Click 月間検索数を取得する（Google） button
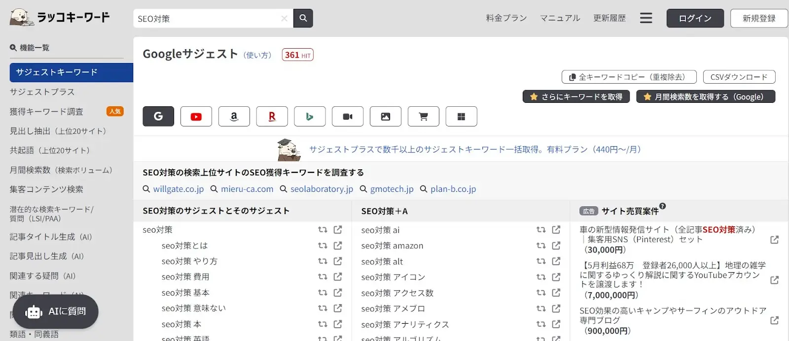Screen dimensions: 789x341 pyautogui.click(x=706, y=96)
